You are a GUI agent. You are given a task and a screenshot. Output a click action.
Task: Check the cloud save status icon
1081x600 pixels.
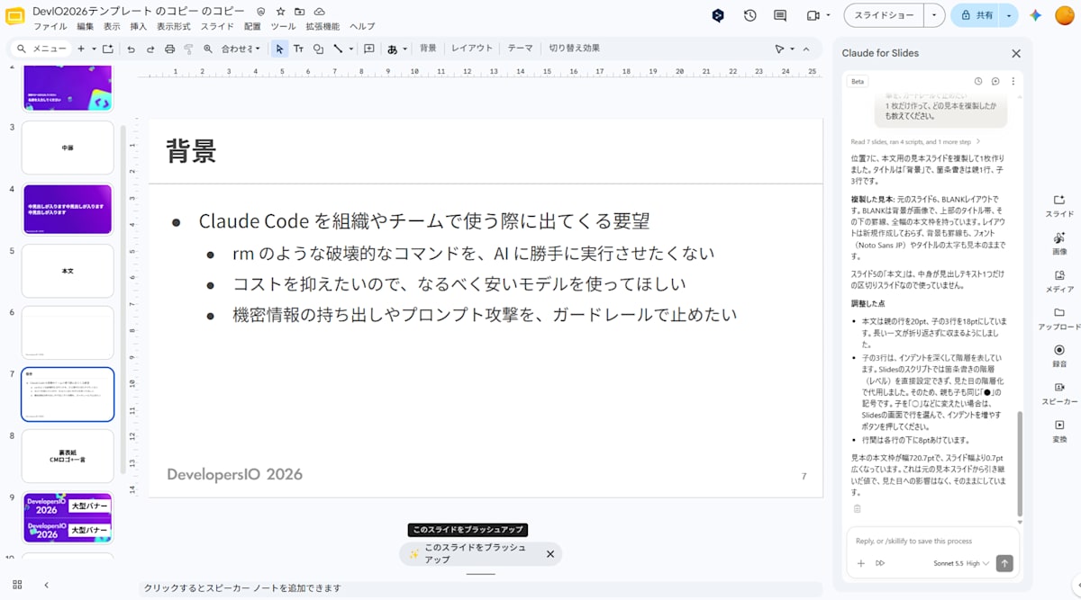point(318,12)
